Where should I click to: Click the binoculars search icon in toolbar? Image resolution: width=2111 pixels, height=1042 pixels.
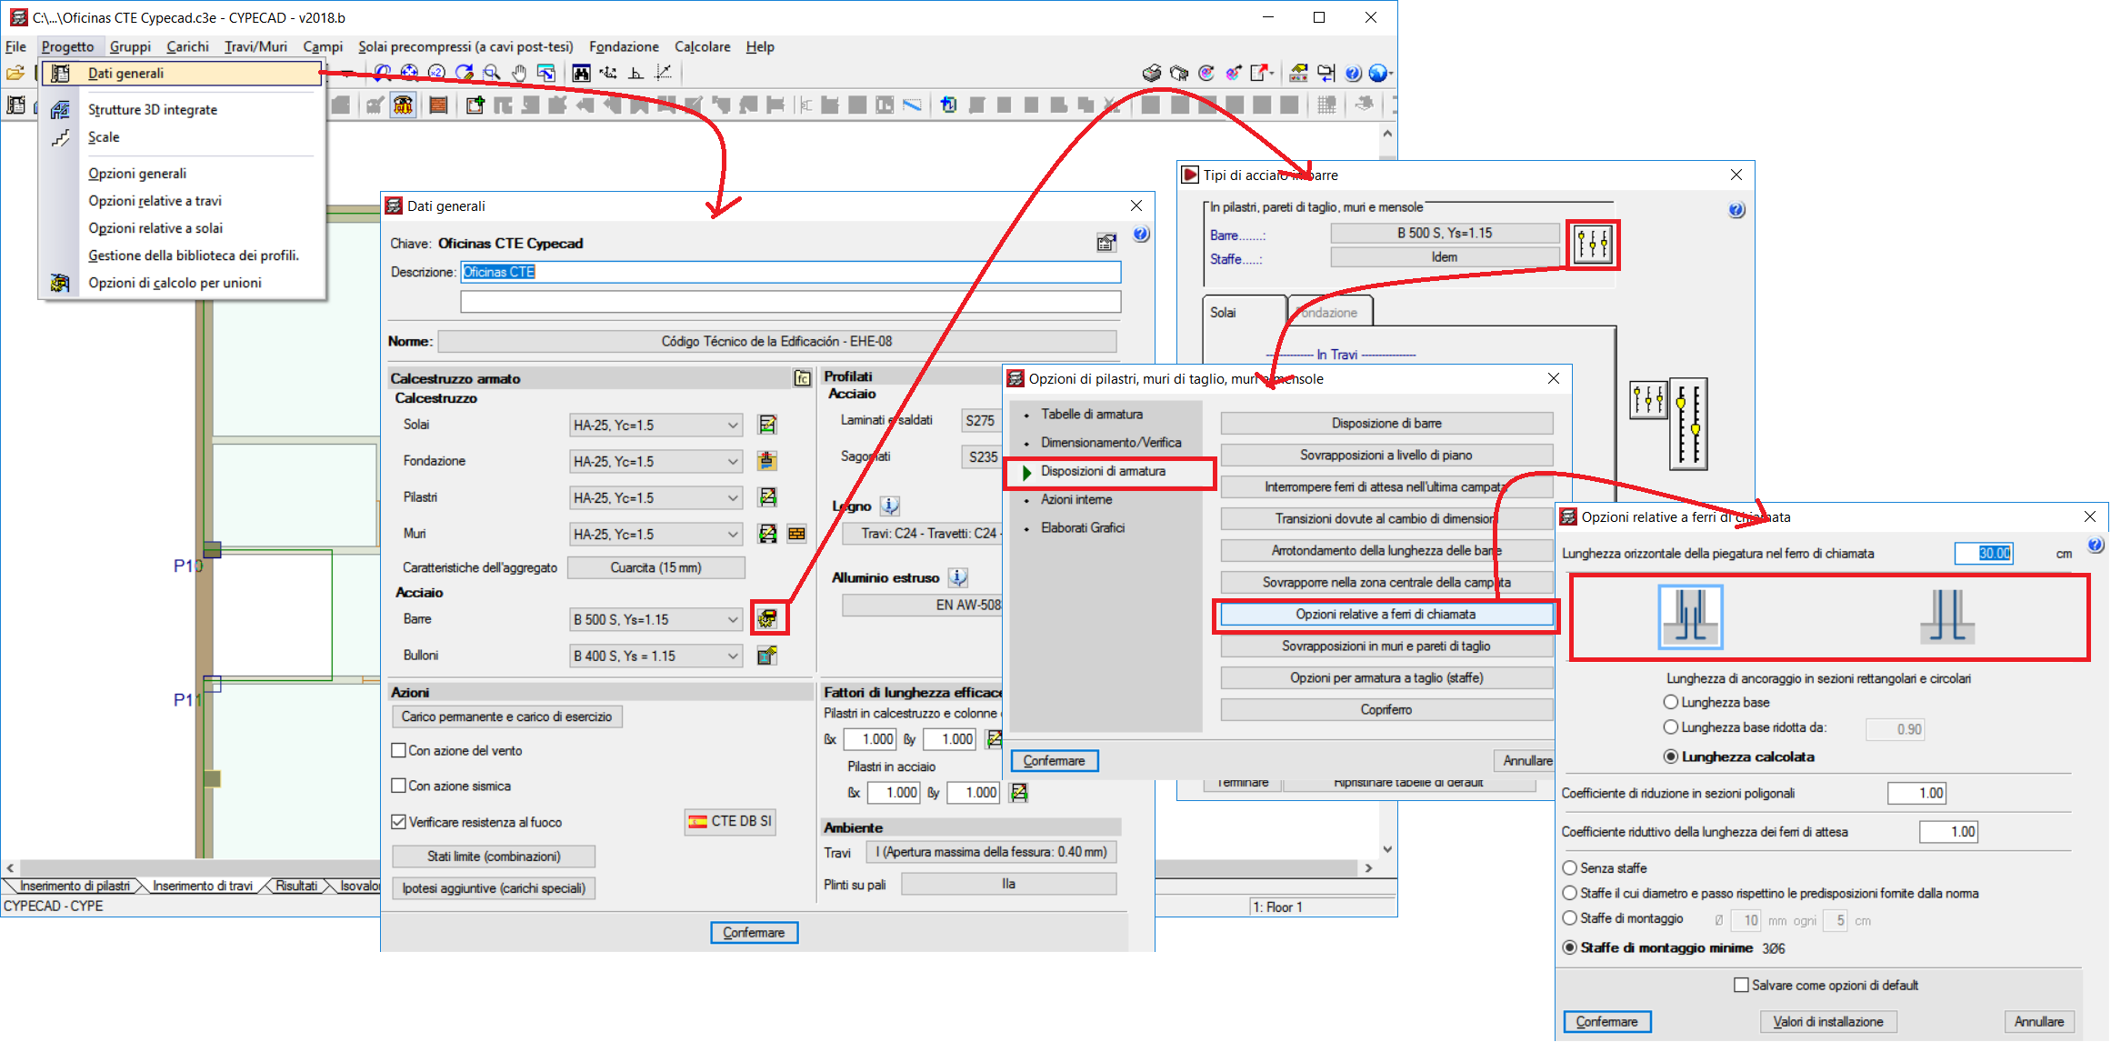(582, 73)
